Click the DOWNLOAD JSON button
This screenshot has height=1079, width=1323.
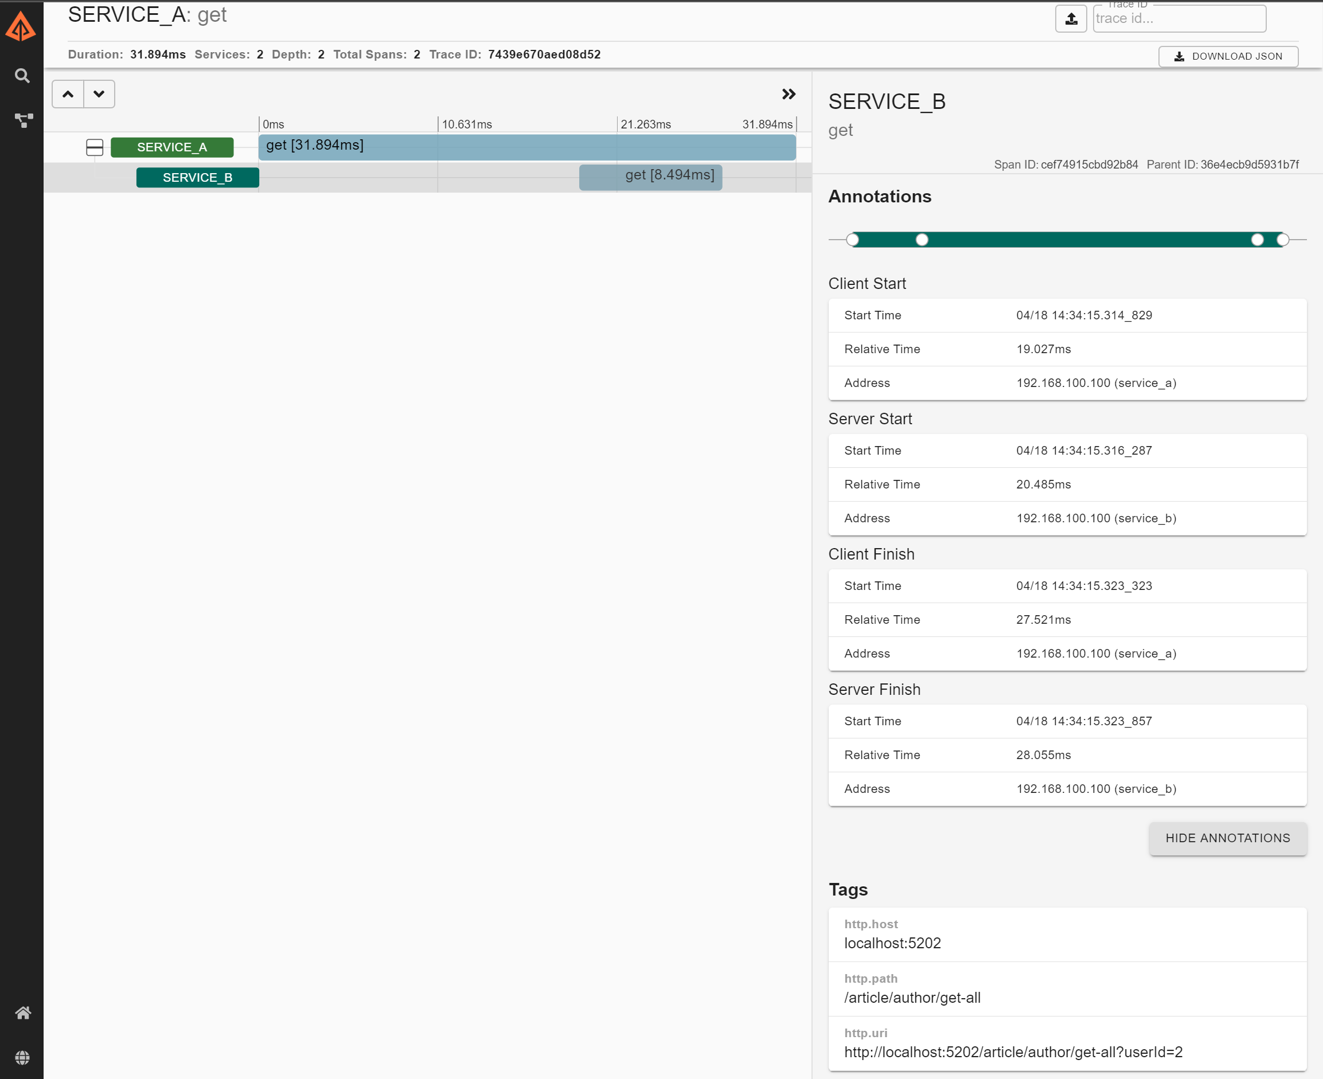[x=1228, y=57]
